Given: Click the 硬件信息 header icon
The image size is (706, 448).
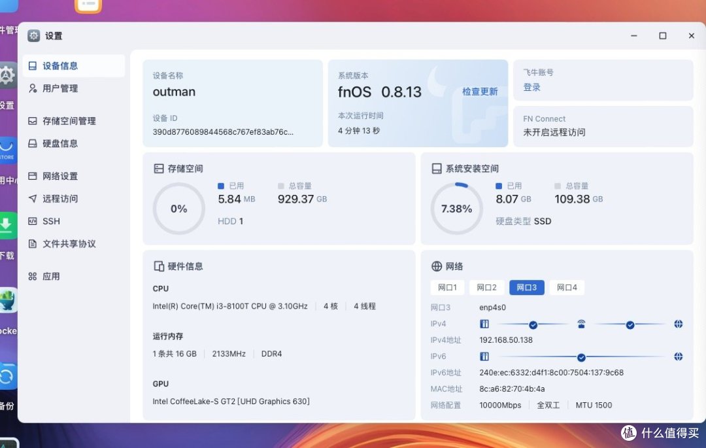Looking at the screenshot, I should point(158,266).
